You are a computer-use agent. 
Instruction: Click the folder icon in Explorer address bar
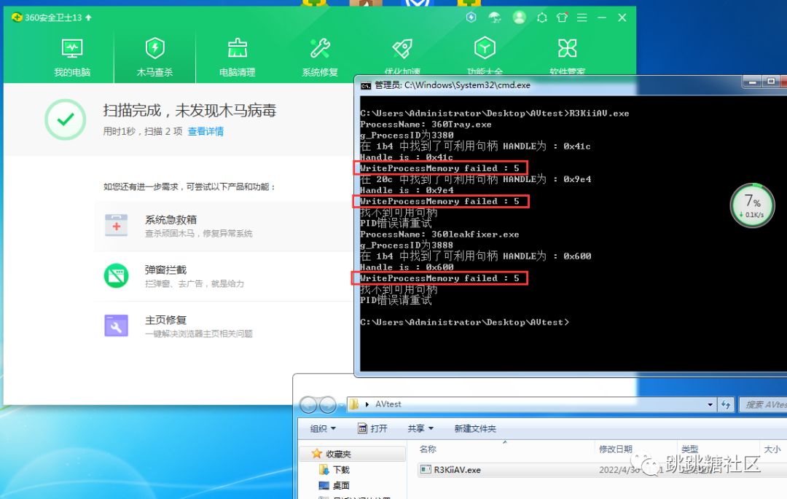354,404
